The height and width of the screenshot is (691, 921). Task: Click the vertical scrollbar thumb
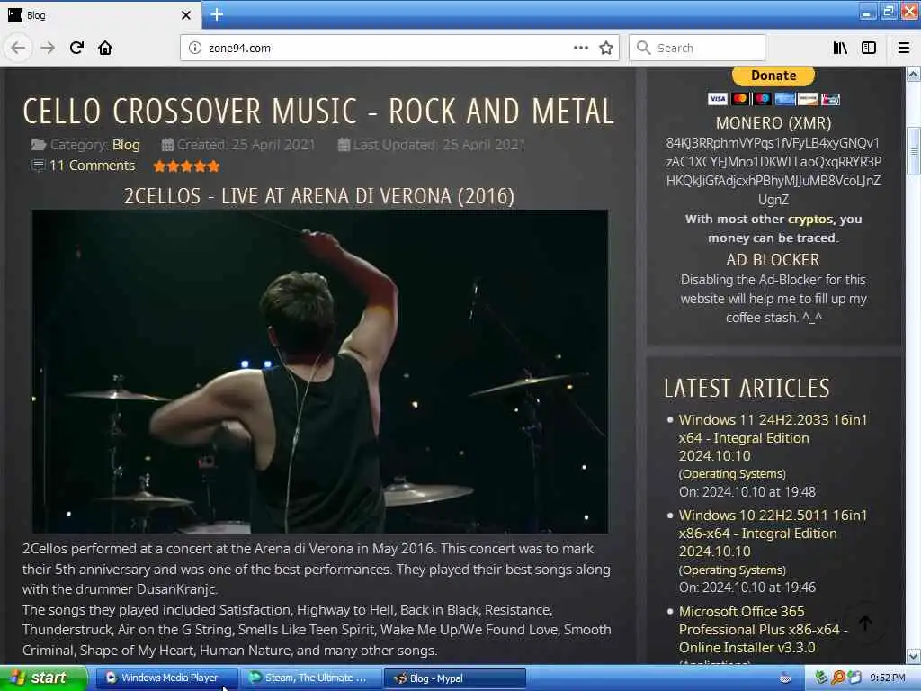(914, 151)
